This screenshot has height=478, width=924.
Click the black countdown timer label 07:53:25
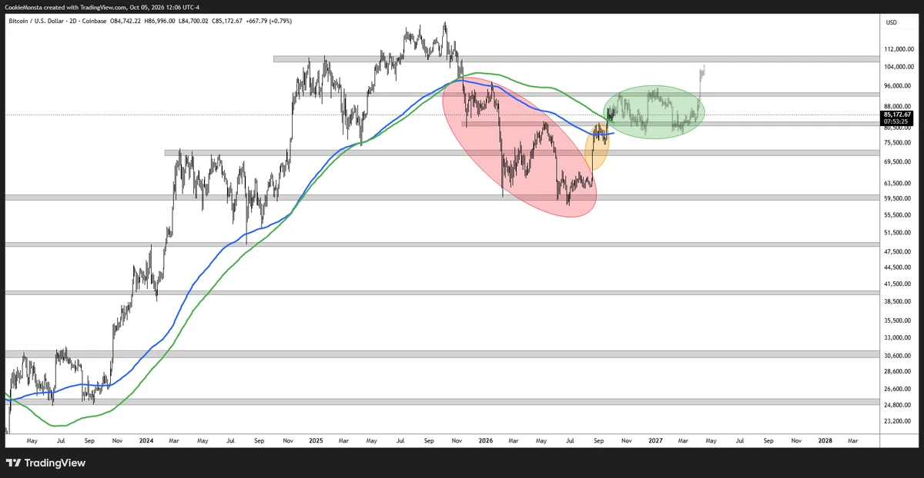pyautogui.click(x=894, y=122)
